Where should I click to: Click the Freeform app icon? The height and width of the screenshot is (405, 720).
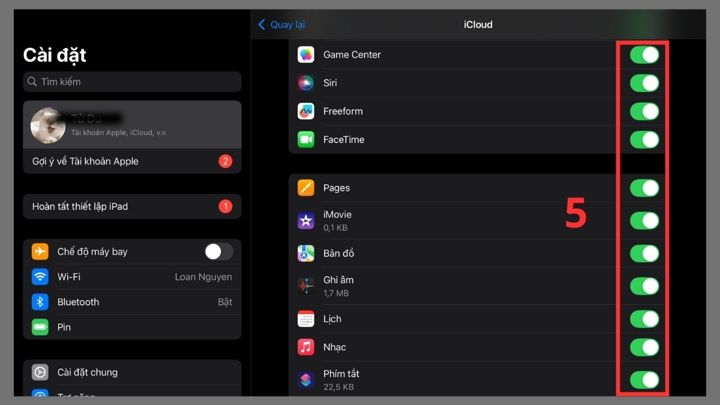[x=306, y=111]
